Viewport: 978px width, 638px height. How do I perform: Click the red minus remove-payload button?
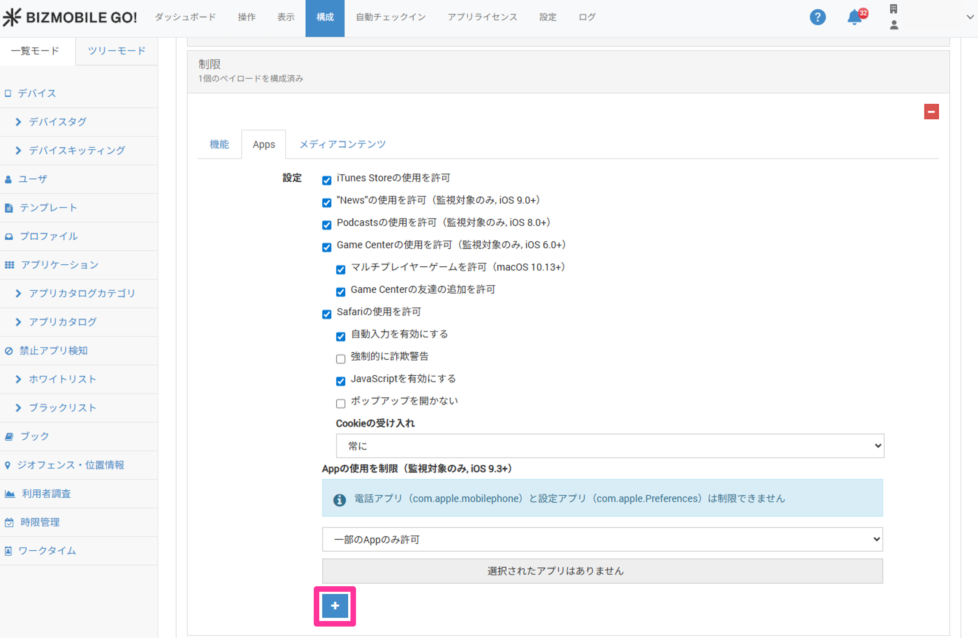click(x=931, y=112)
